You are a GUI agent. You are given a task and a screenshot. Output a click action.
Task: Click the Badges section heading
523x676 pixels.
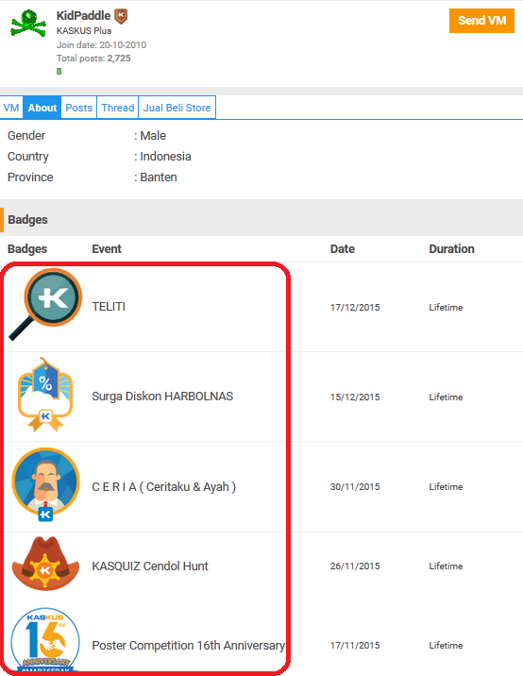(27, 219)
